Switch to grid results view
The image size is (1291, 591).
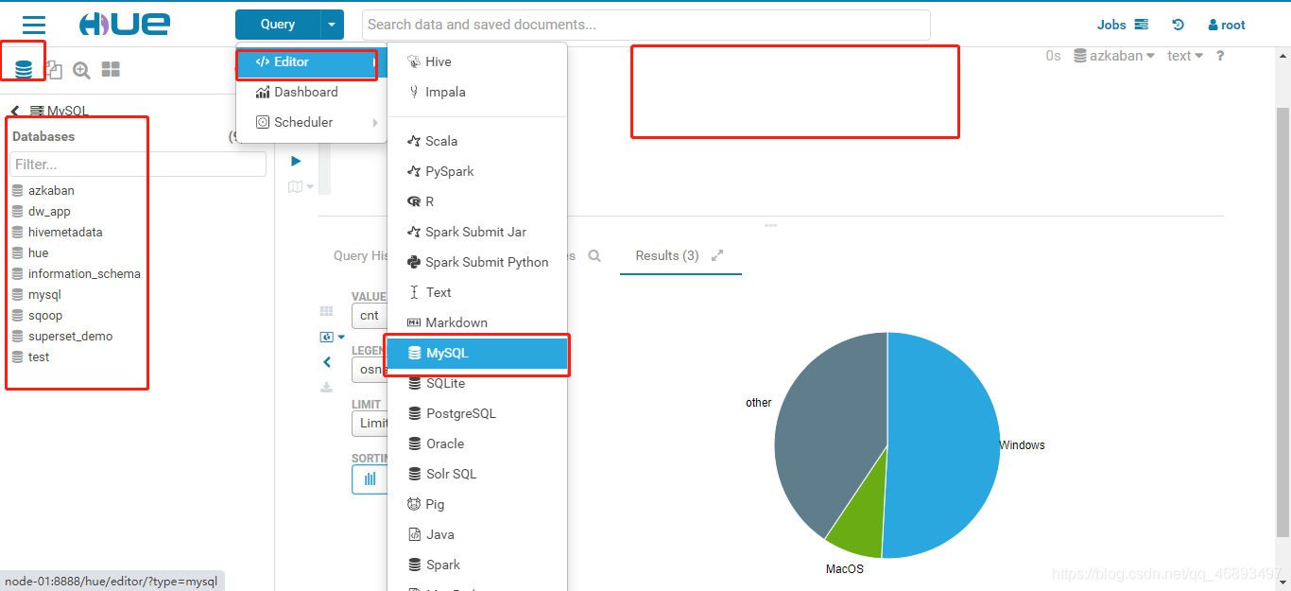pyautogui.click(x=326, y=311)
